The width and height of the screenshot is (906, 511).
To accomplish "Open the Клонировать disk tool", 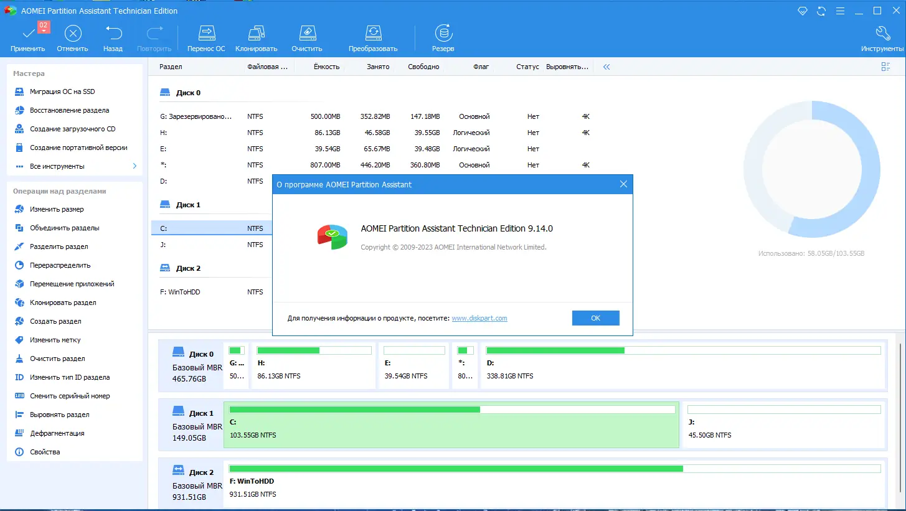I will pyautogui.click(x=257, y=38).
